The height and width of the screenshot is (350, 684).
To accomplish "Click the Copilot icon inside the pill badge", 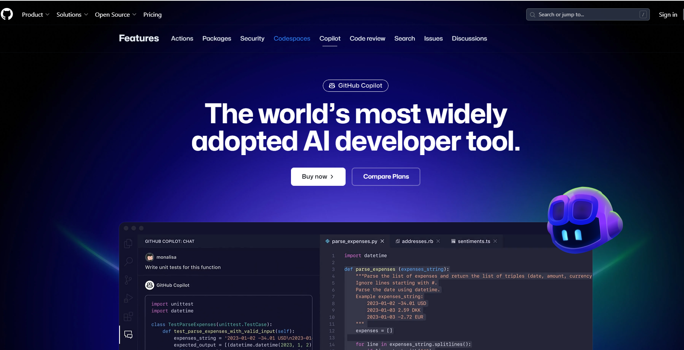I will (x=332, y=86).
